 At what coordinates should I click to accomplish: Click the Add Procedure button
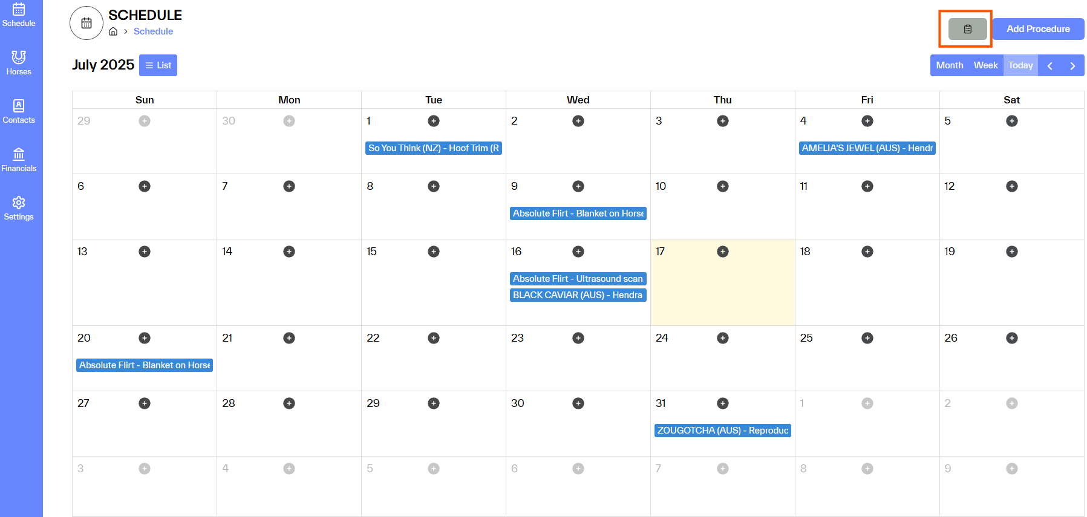coord(1038,29)
